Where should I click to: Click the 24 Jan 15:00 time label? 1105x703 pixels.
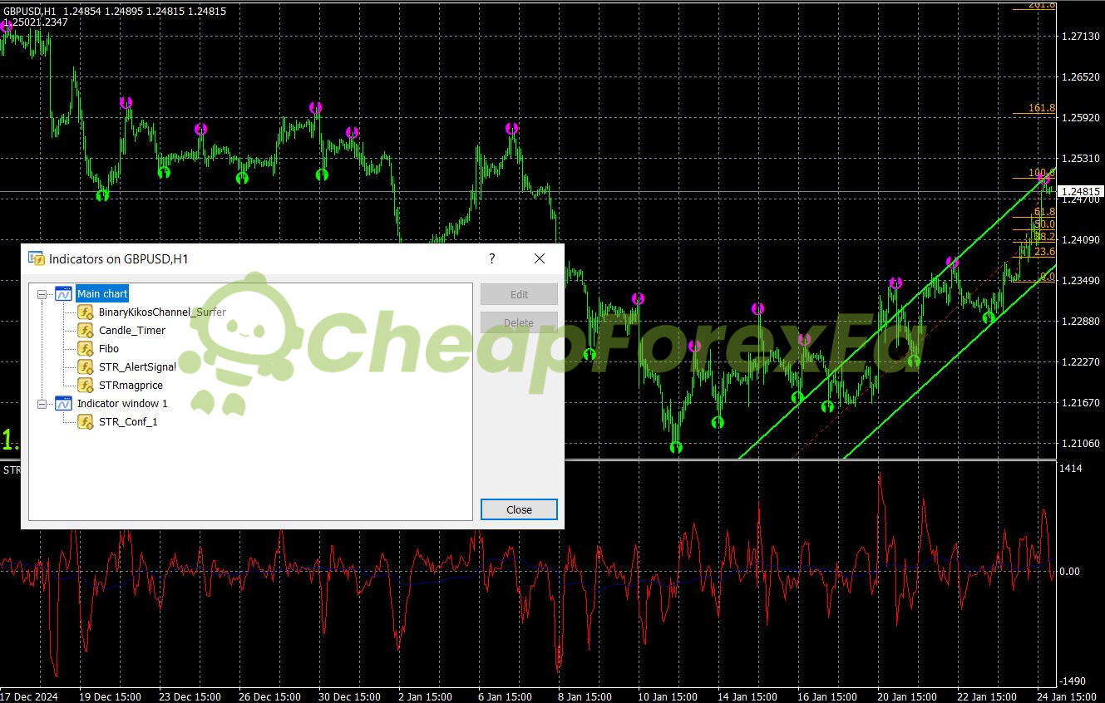pyautogui.click(x=1067, y=696)
